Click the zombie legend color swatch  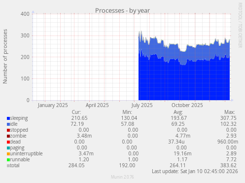8,136
